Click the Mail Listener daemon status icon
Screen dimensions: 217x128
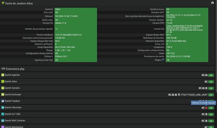tap(206, 121)
